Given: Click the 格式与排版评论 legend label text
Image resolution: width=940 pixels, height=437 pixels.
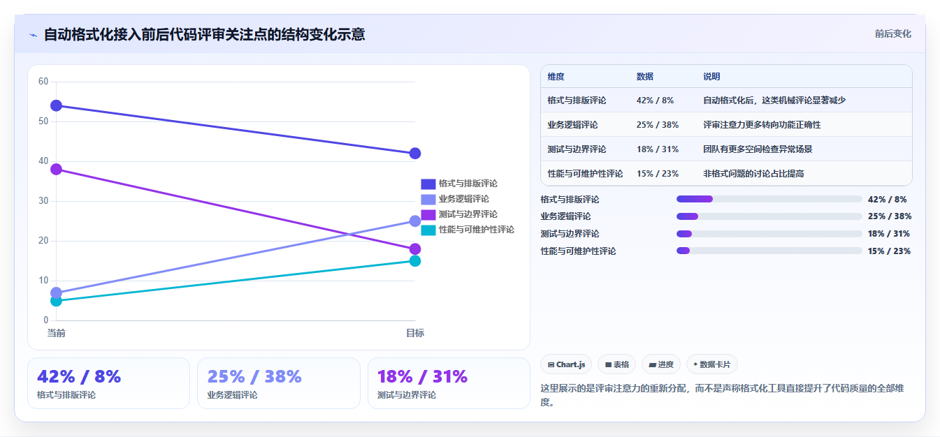Looking at the screenshot, I should click(x=468, y=184).
